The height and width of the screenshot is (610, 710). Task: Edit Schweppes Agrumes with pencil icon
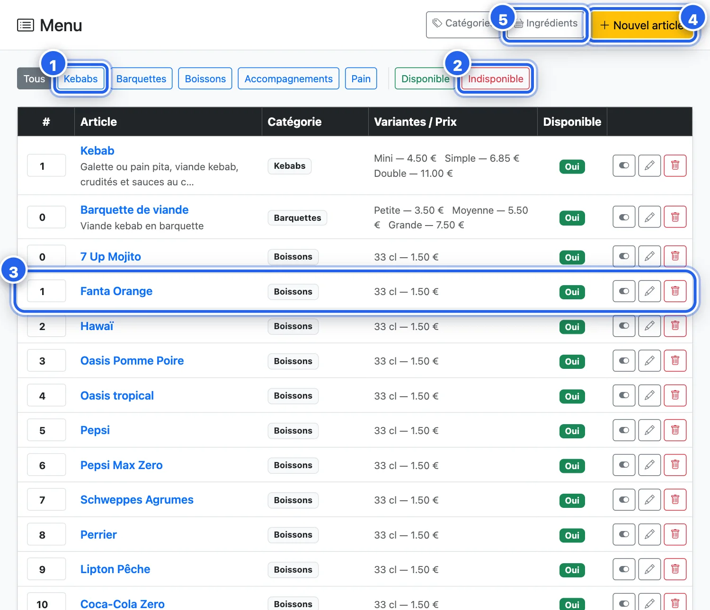pos(649,500)
